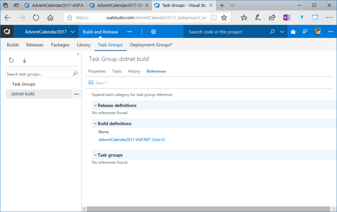Click the Save disk icon
The width and height of the screenshot is (337, 212).
point(91,83)
